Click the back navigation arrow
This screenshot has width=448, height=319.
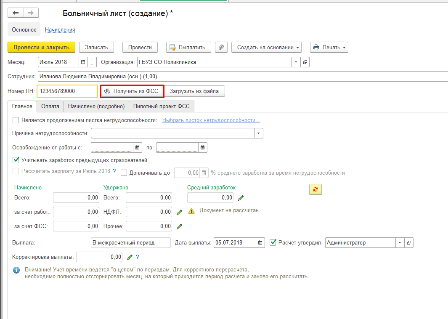[16, 13]
